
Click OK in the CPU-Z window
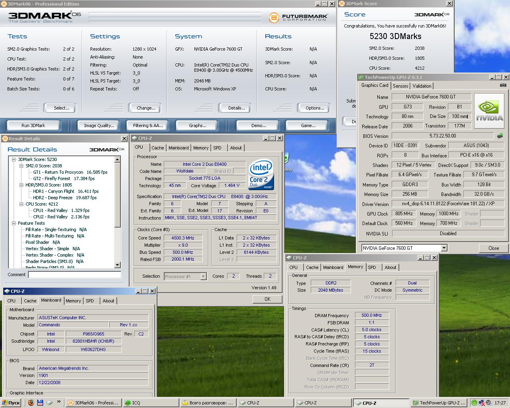pyautogui.click(x=267, y=299)
